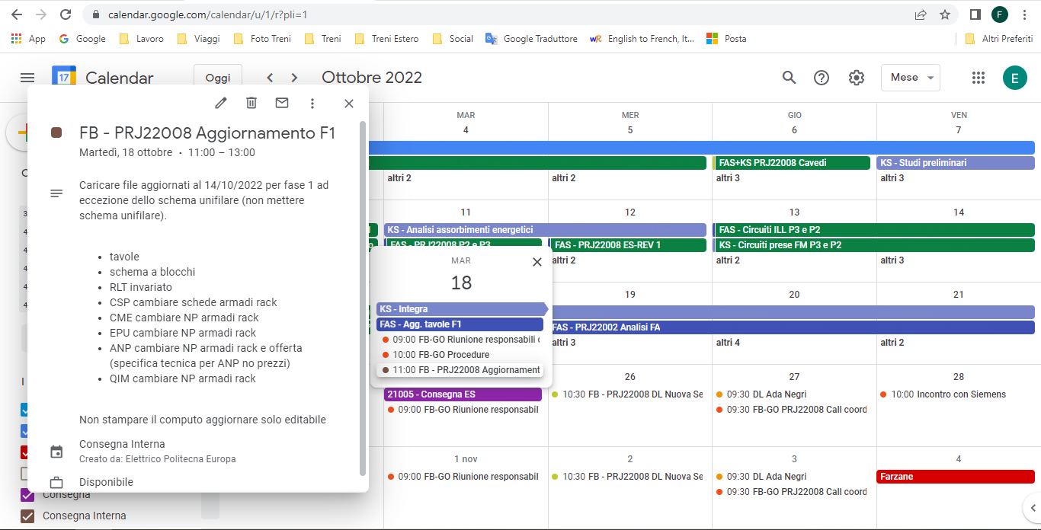This screenshot has width=1041, height=530.
Task: Delete event using trash icon
Action: [251, 104]
